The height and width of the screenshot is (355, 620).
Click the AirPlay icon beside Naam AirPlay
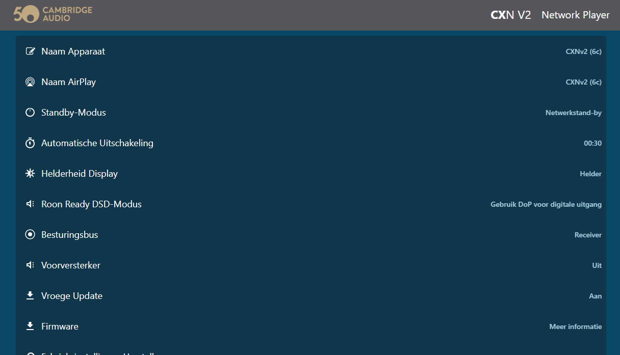(30, 82)
